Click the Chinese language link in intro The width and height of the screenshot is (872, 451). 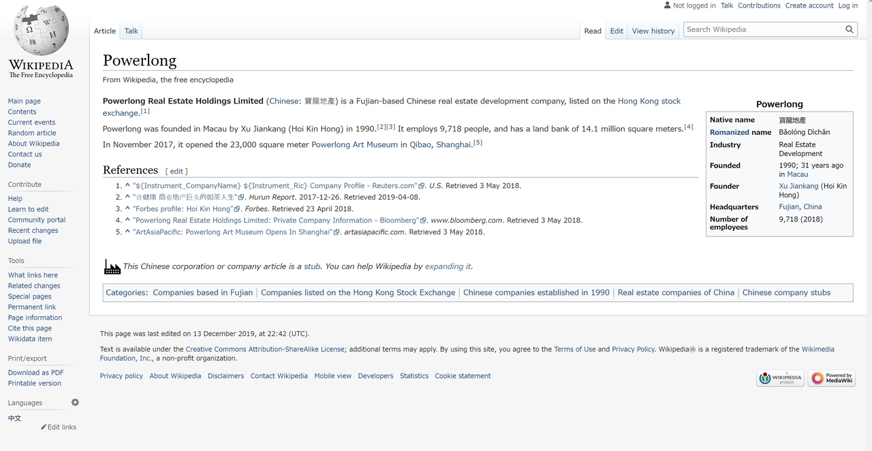pyautogui.click(x=284, y=101)
